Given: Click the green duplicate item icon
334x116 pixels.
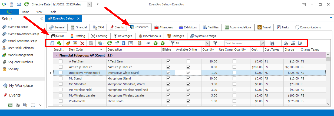Looking at the screenshot, I should (59, 43).
